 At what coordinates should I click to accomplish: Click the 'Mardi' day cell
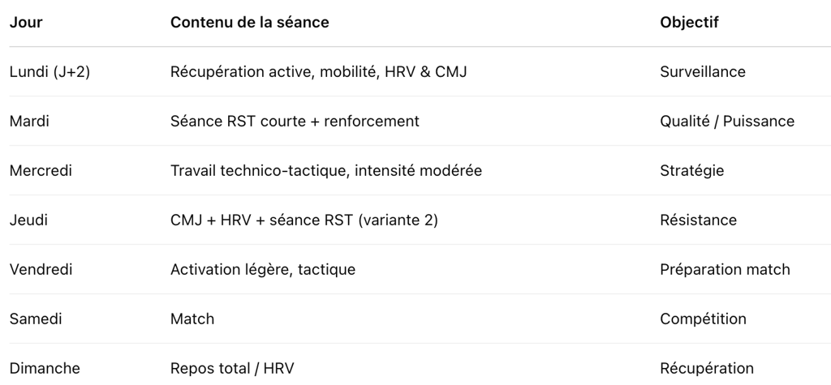tap(29, 122)
